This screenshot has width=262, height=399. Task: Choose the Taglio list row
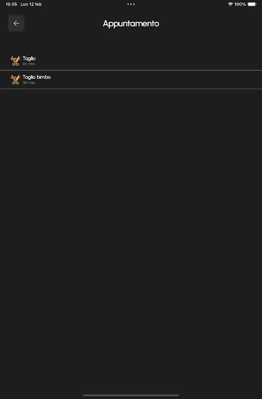pos(131,61)
